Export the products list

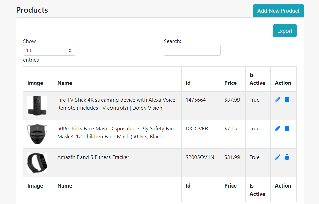click(x=285, y=31)
